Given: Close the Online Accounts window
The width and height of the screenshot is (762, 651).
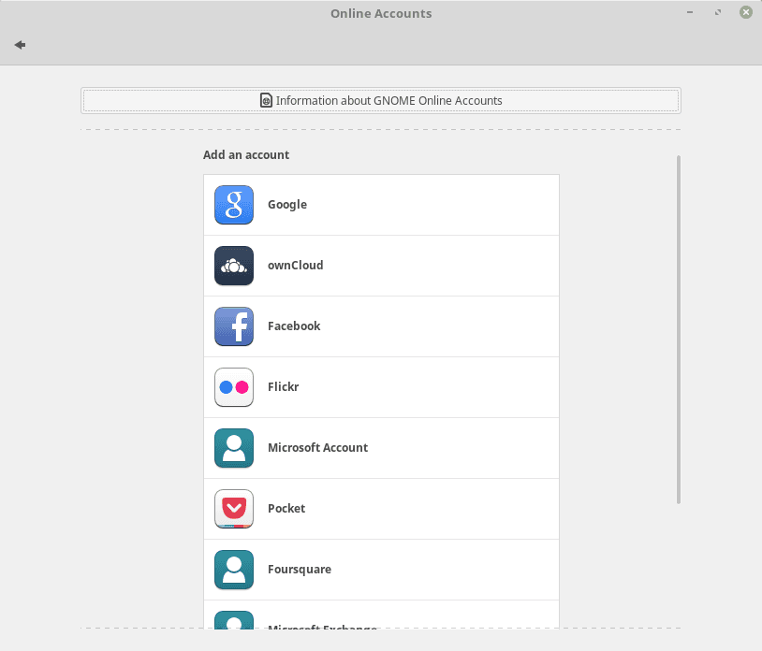Looking at the screenshot, I should [x=746, y=12].
